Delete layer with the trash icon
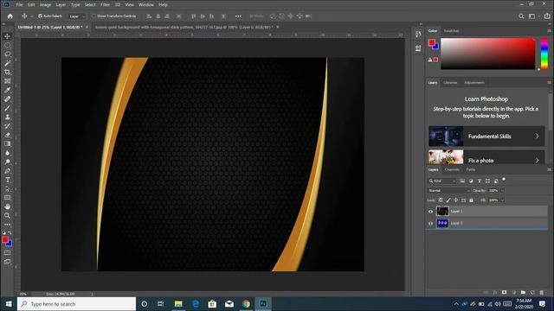The width and height of the screenshot is (554, 311). pyautogui.click(x=542, y=292)
